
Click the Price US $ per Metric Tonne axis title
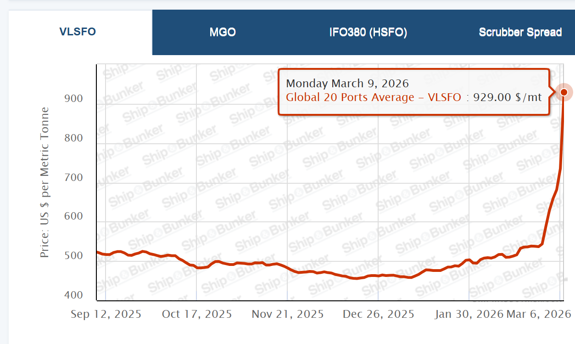click(x=45, y=182)
